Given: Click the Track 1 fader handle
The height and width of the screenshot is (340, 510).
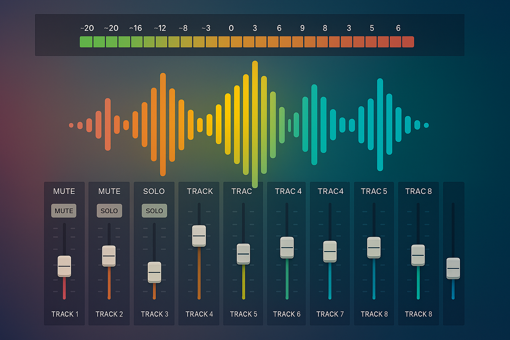Looking at the screenshot, I should [64, 266].
